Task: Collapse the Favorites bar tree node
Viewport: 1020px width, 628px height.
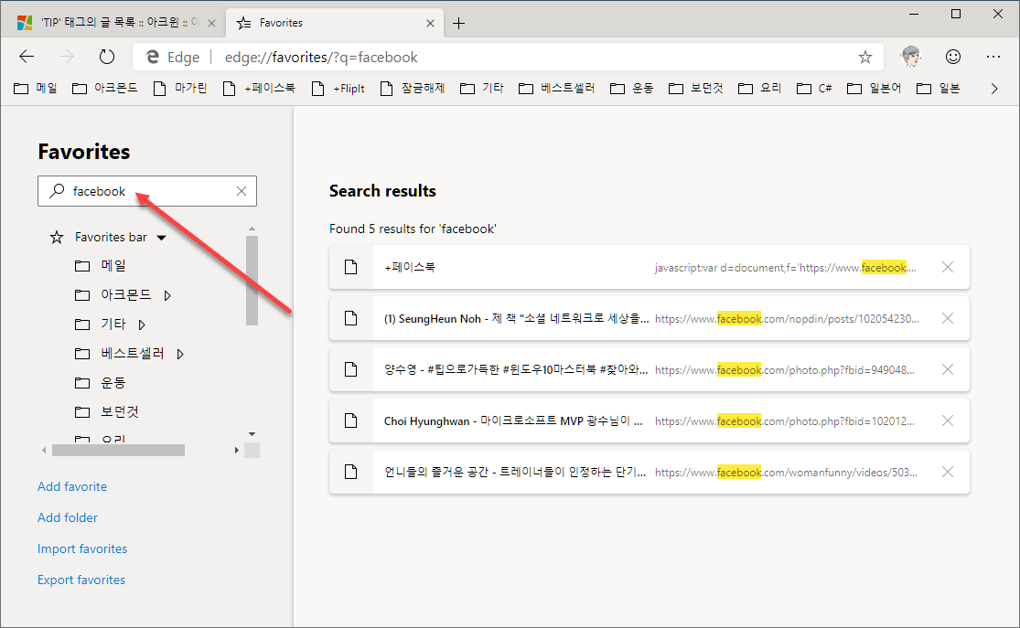Action: click(x=161, y=238)
